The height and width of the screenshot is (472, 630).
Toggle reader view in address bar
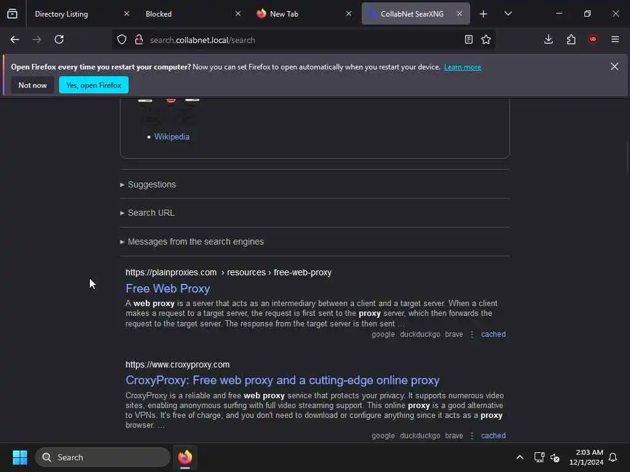pyautogui.click(x=468, y=39)
